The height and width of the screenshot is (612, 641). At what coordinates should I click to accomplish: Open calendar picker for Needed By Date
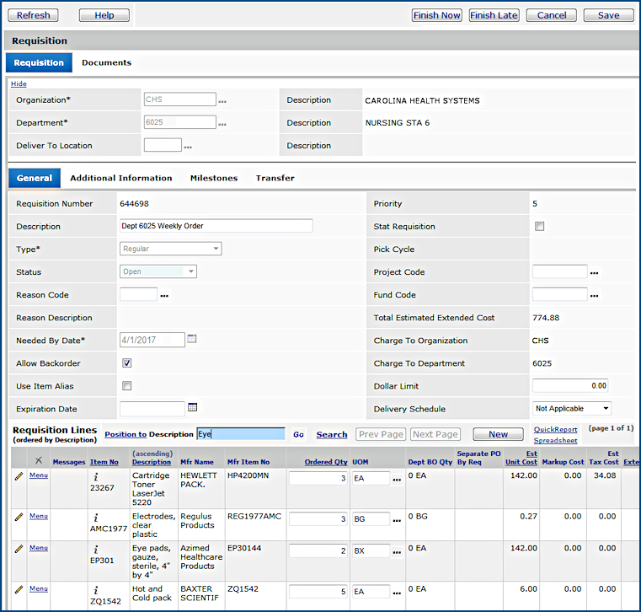(x=192, y=339)
